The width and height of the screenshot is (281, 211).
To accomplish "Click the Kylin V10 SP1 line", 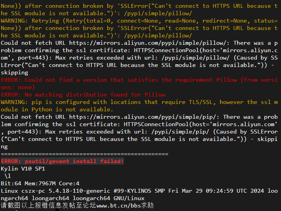I will pos(23,169).
